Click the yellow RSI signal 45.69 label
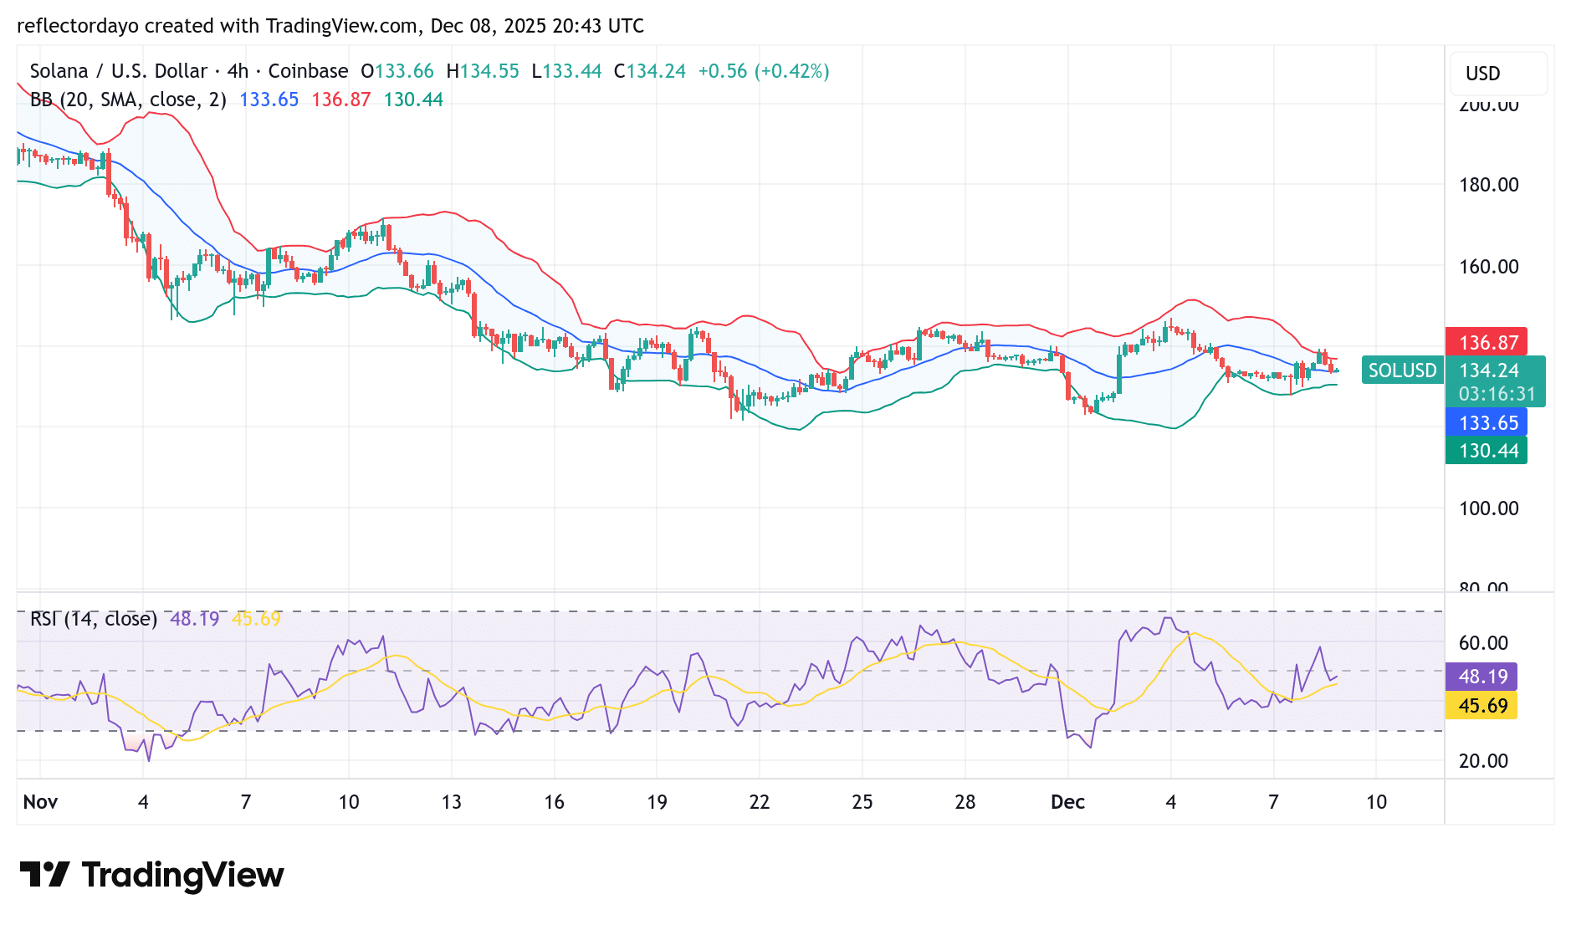 (1482, 707)
